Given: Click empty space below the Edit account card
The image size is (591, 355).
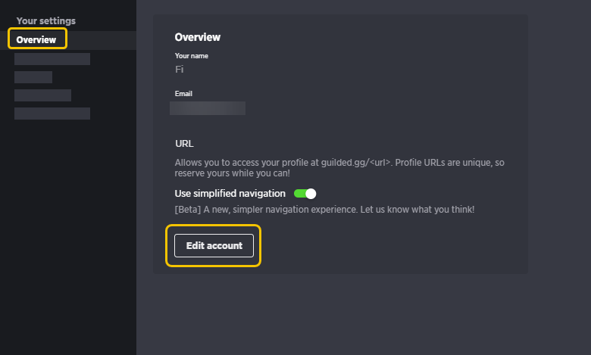Looking at the screenshot, I should (339, 313).
